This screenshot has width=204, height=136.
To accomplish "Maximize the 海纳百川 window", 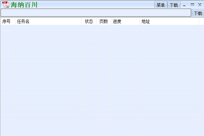I will (x=192, y=5).
